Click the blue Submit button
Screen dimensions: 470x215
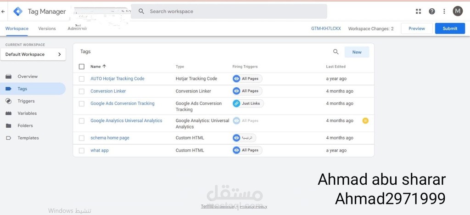(450, 28)
